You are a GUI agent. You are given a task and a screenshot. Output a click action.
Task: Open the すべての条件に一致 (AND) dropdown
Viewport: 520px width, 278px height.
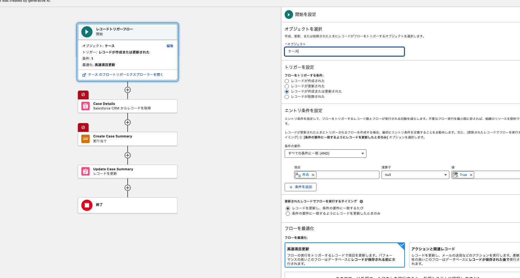click(325, 153)
